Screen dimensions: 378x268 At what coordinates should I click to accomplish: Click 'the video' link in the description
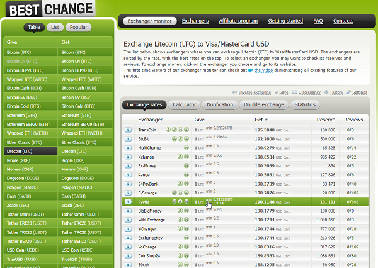coord(263,70)
